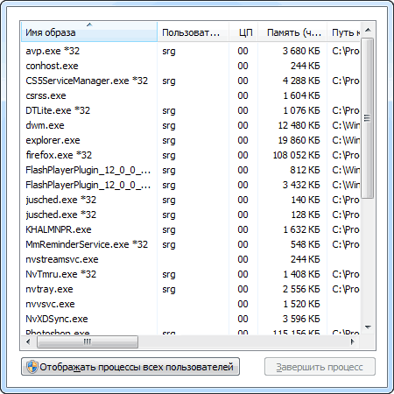
Task: Click the shield icon on show-all-users button
Action: (x=32, y=367)
